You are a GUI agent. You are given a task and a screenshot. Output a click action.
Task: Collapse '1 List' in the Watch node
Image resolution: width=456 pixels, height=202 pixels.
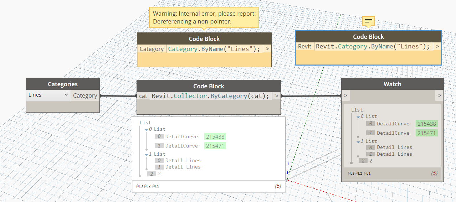[358, 142]
